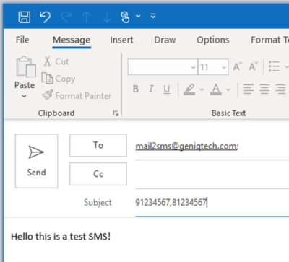Click Copy in the Clipboard group
Screen dimensions: 289x262
(x=59, y=79)
